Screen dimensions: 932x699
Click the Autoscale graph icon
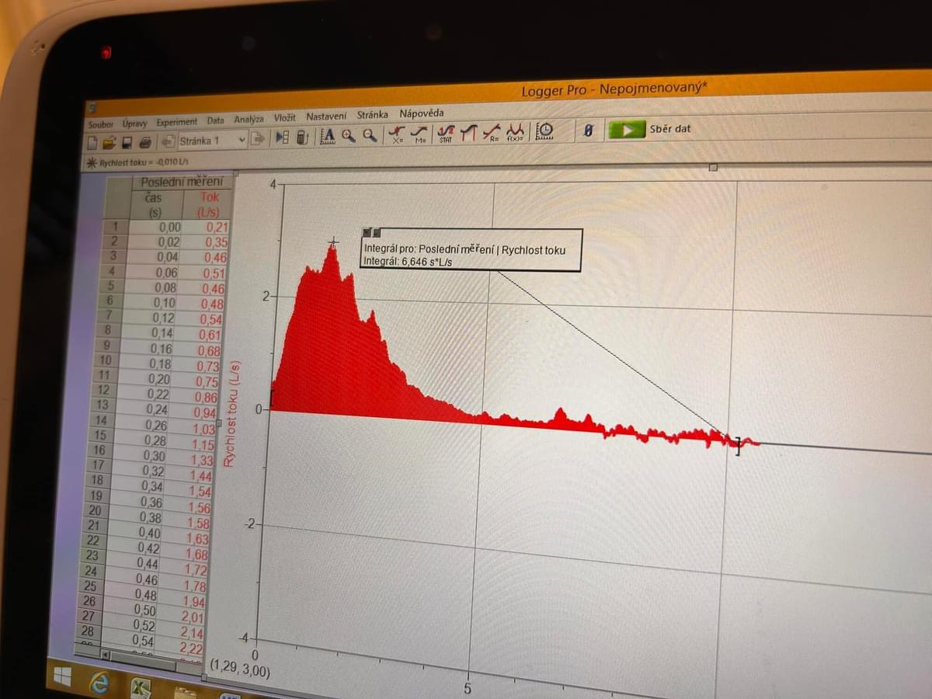pos(328,136)
